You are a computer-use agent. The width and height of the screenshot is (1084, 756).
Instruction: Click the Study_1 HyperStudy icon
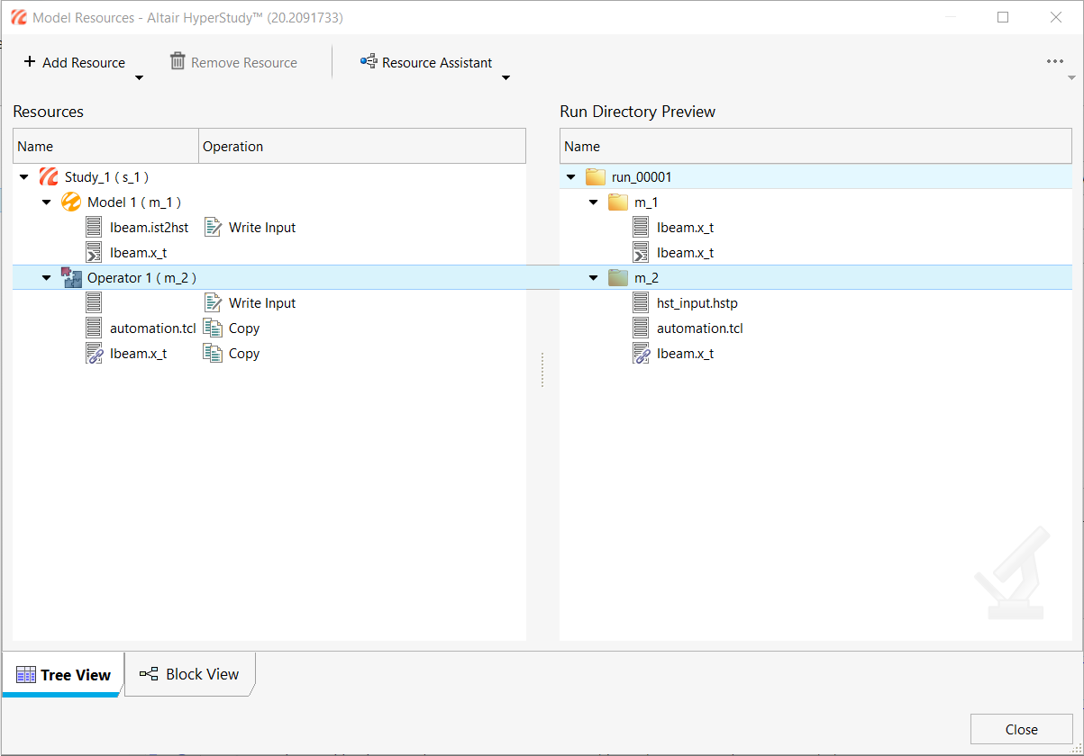point(49,176)
